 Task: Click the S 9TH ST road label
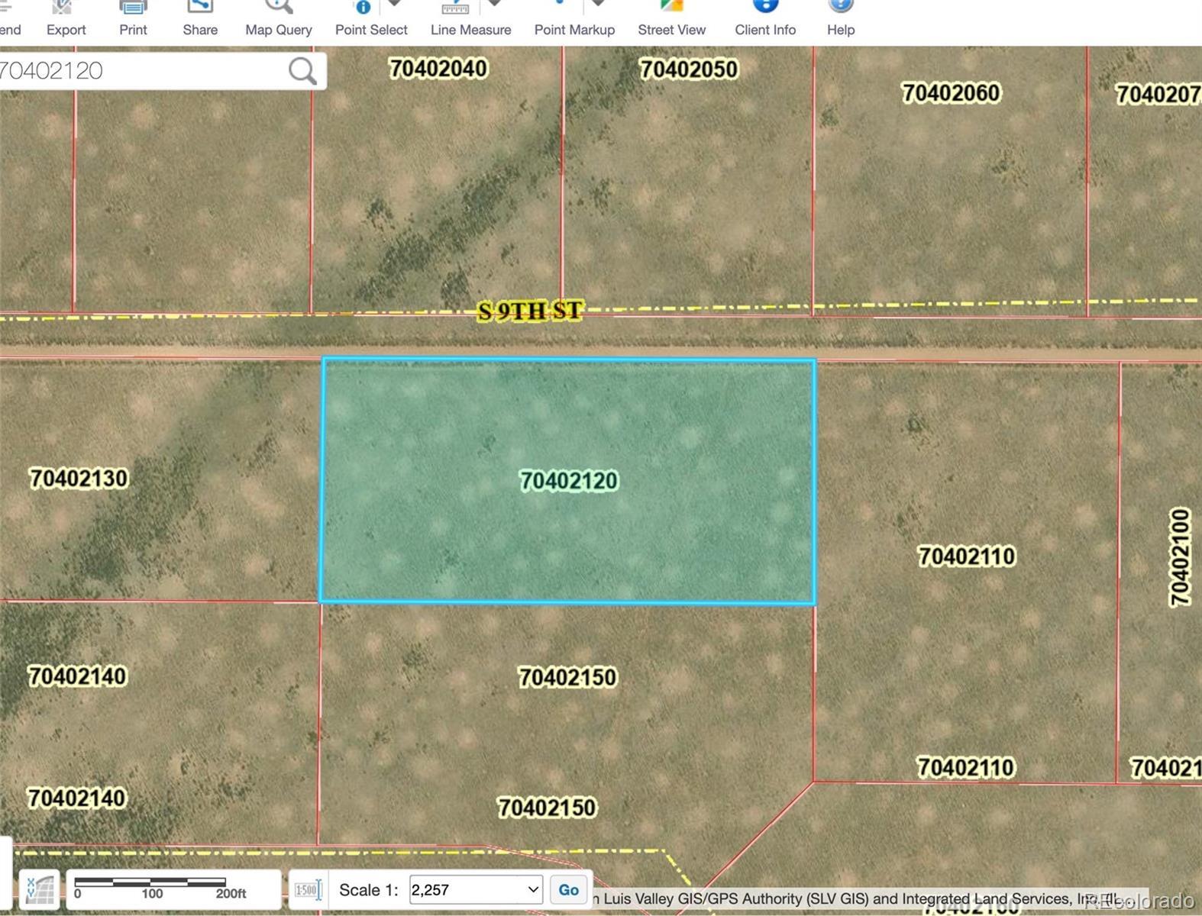[530, 311]
